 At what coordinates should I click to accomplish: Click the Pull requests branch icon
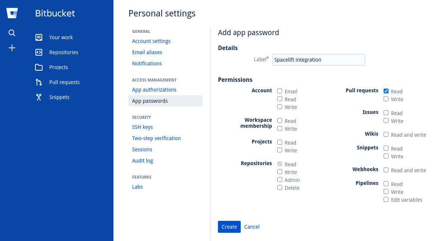[x=38, y=82]
